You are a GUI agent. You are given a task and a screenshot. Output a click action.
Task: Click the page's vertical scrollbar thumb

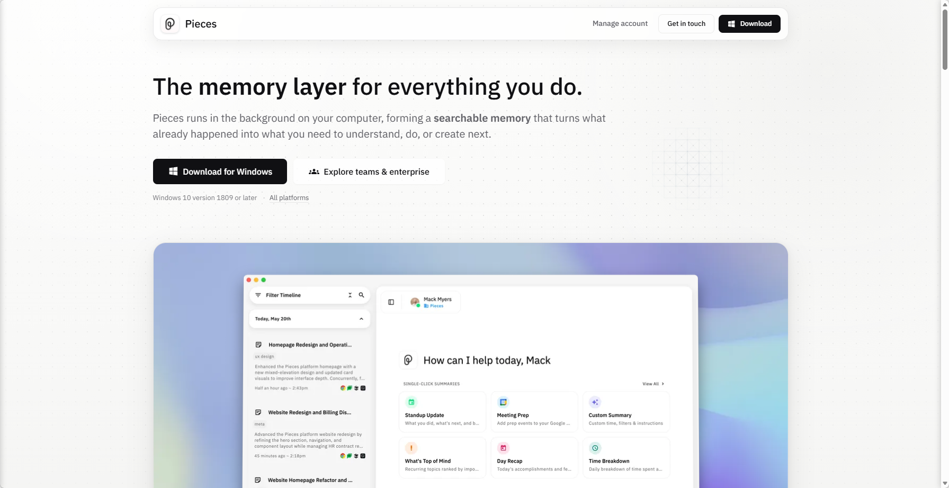point(945,40)
